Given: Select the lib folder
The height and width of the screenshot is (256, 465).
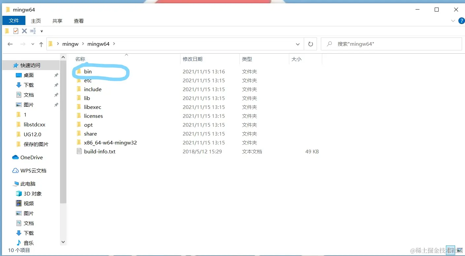Looking at the screenshot, I should (87, 98).
